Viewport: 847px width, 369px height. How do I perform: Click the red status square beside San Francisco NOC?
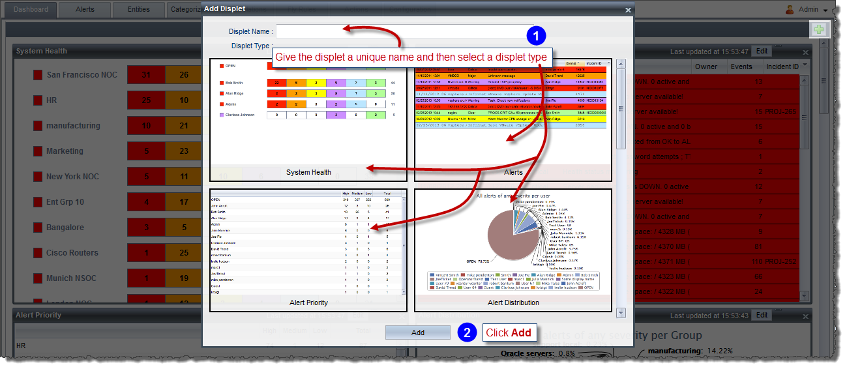(38, 75)
